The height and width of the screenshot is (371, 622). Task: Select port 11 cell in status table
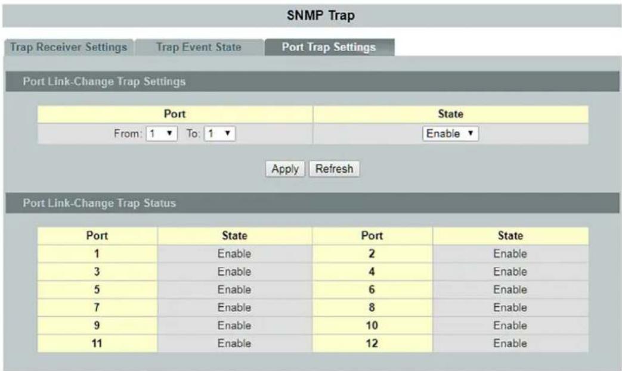[x=97, y=343]
